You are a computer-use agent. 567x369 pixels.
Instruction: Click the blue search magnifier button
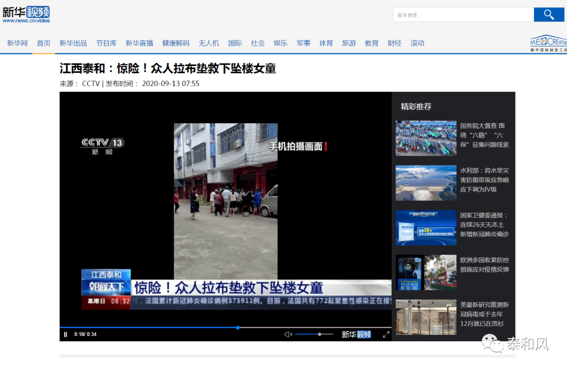549,15
